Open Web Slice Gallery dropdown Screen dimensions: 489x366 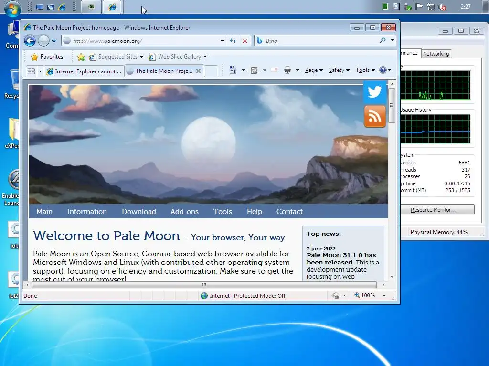click(178, 57)
